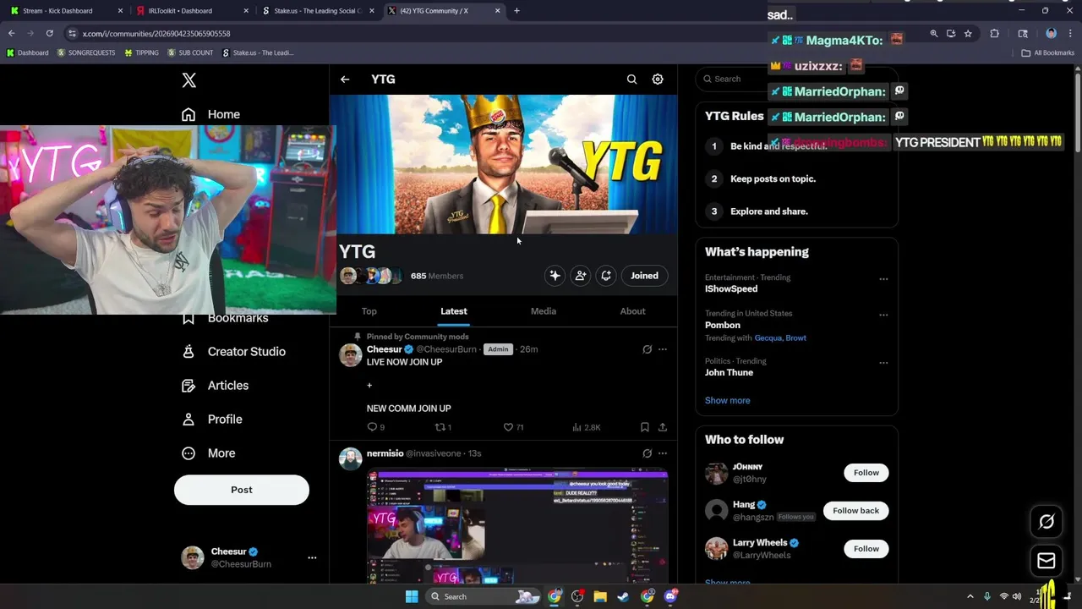The width and height of the screenshot is (1082, 609).
Task: Go to Home in sidebar
Action: coord(211,114)
